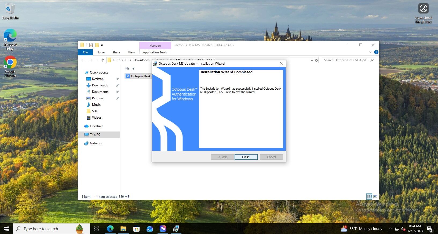Click the search magnifier icon in Explorer
The height and width of the screenshot is (234, 438).
coord(372,60)
